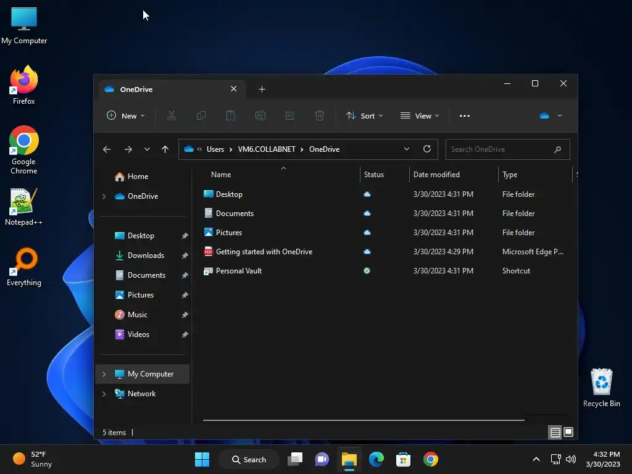The image size is (632, 474).
Task: Click green synced status icon for Personal Vault
Action: 367,271
